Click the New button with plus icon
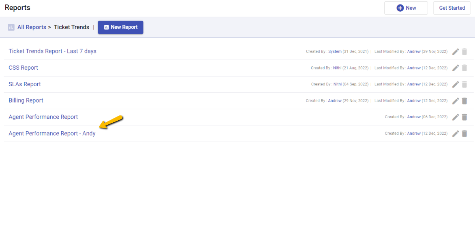475x228 pixels. pos(406,8)
